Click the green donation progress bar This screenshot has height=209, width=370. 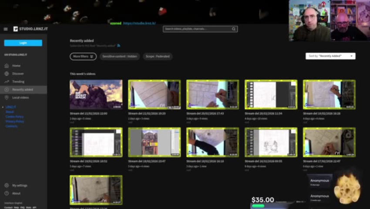click(258, 206)
